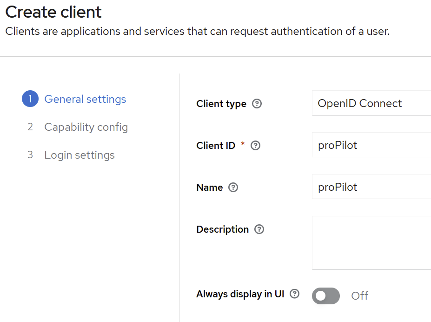Go to the Capability config step
The height and width of the screenshot is (322, 431).
tap(86, 127)
